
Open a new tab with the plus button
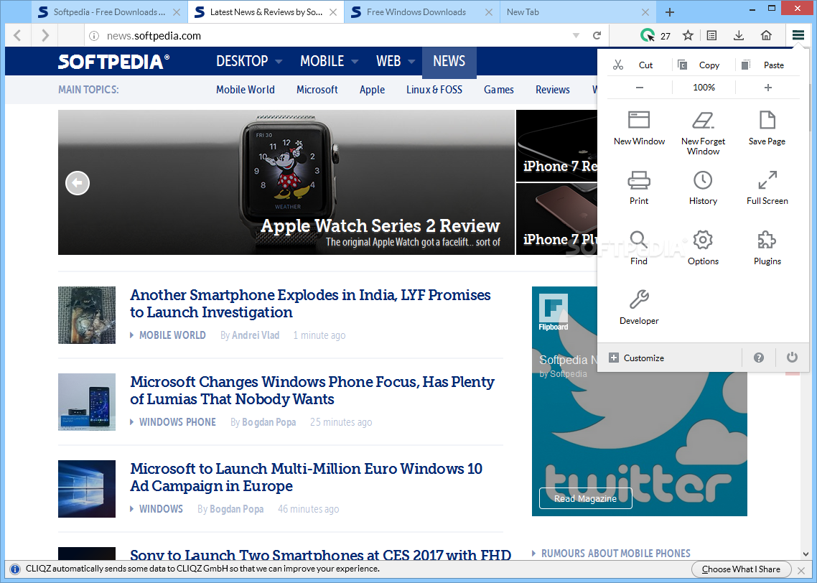(670, 12)
